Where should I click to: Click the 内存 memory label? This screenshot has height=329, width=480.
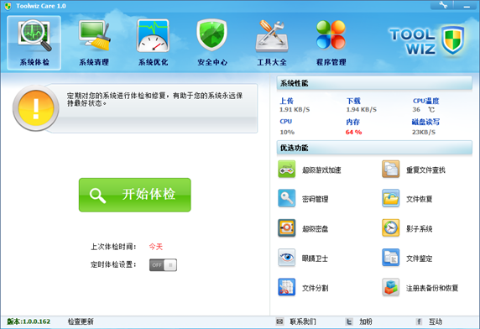click(x=352, y=122)
